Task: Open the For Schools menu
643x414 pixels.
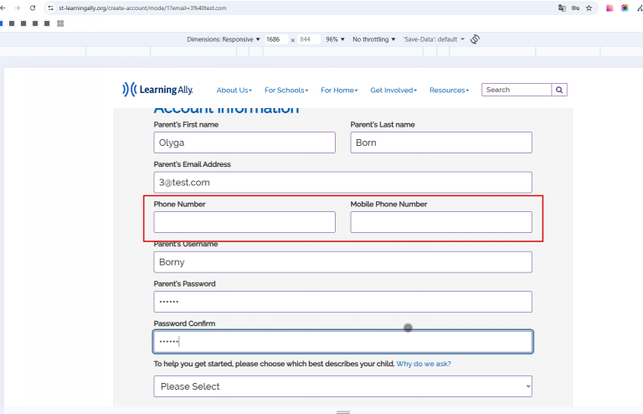Action: coord(286,91)
